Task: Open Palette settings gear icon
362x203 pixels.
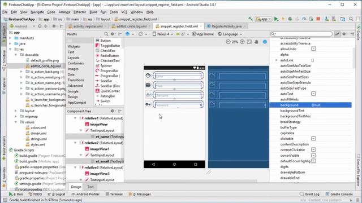Action: pos(113,34)
